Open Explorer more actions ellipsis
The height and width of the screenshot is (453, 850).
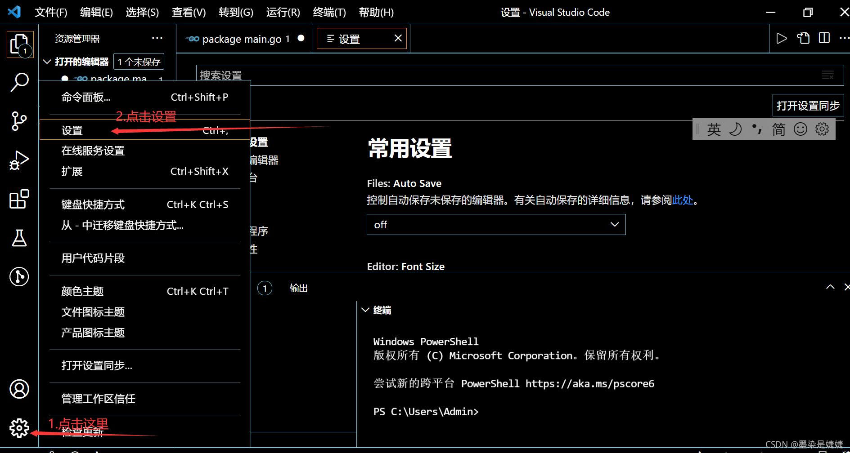157,38
